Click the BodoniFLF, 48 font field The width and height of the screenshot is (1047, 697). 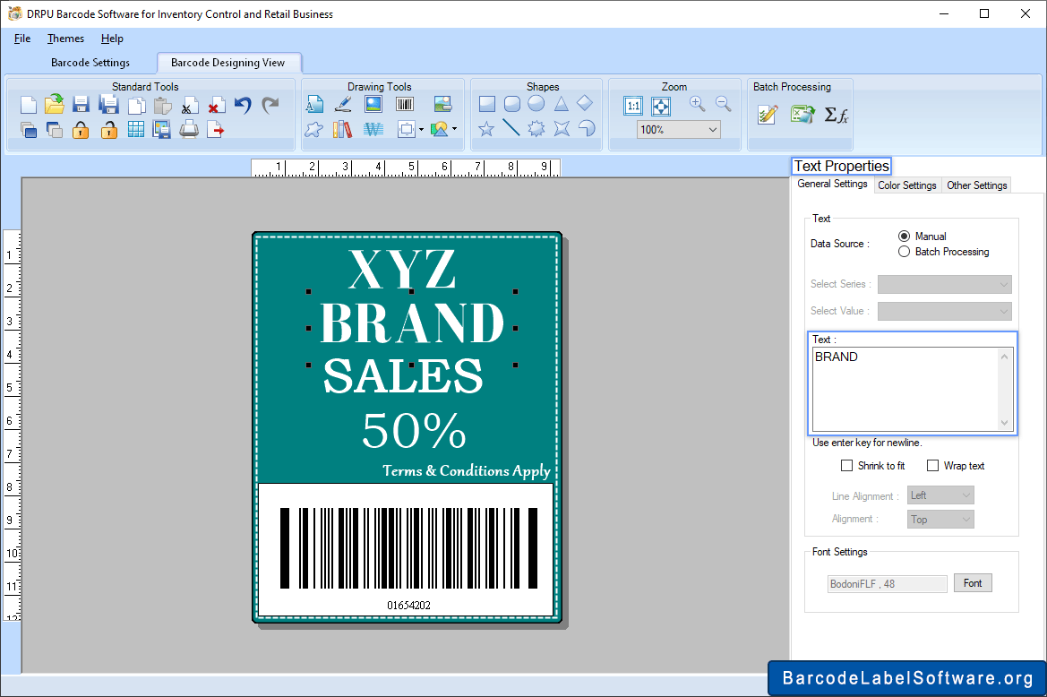[887, 584]
